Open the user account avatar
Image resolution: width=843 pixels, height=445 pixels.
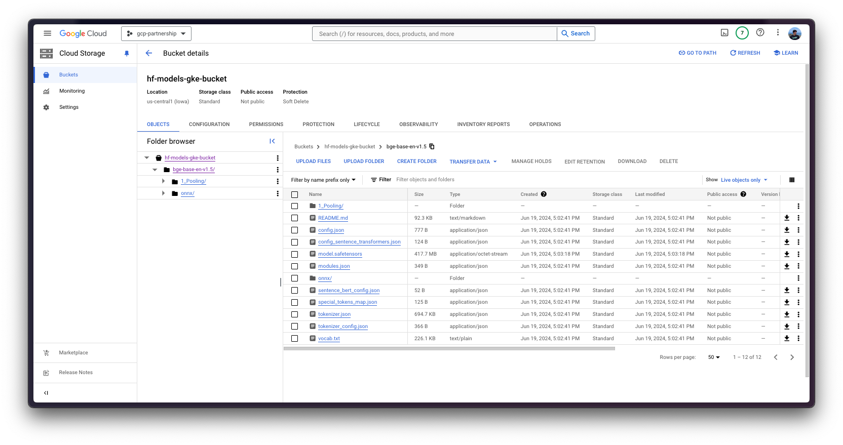click(794, 33)
